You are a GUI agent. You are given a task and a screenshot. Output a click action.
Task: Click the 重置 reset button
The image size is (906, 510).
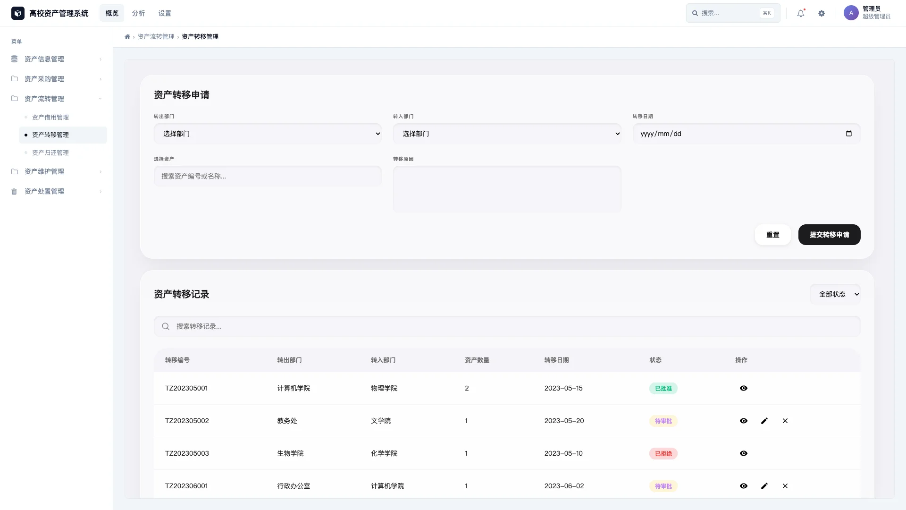[772, 235]
